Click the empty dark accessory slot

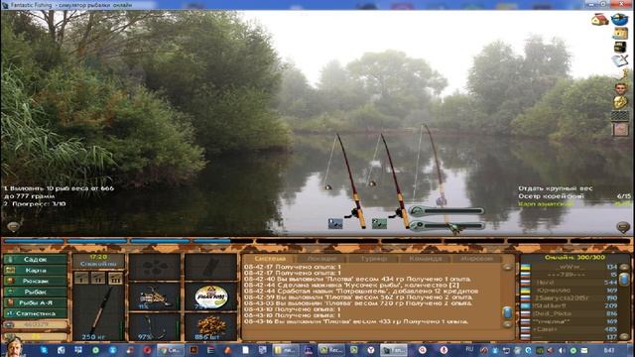[210, 267]
